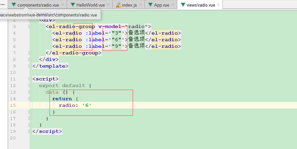Viewport: 297px width, 149px height.
Task: Click the v-model attribute on line 3
Action: click(110, 26)
